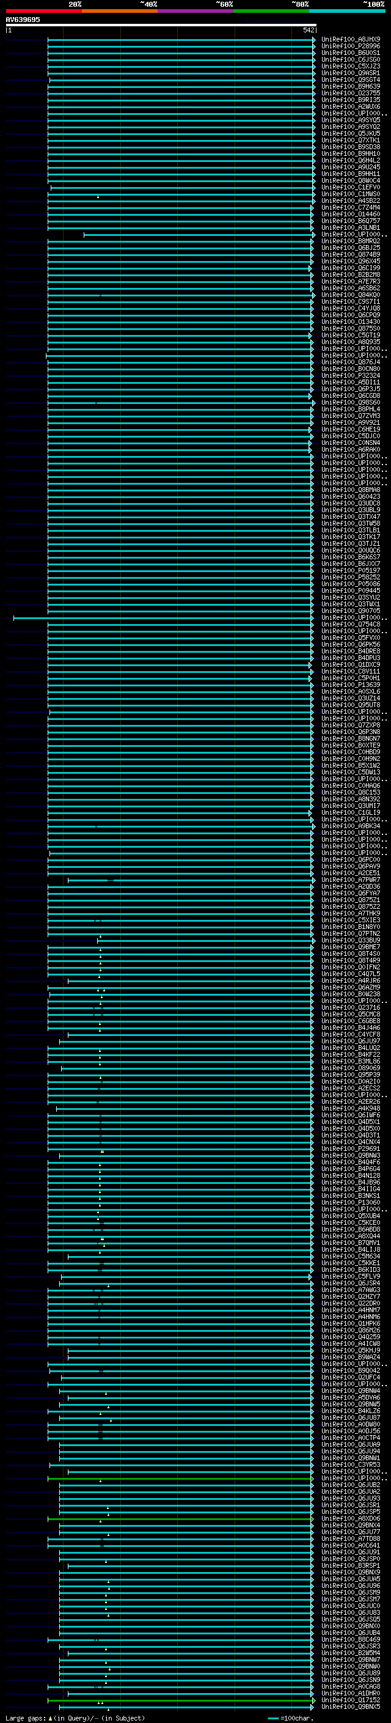
Task: Select the UniRef100_A3LN81 label
Action: point(350,227)
